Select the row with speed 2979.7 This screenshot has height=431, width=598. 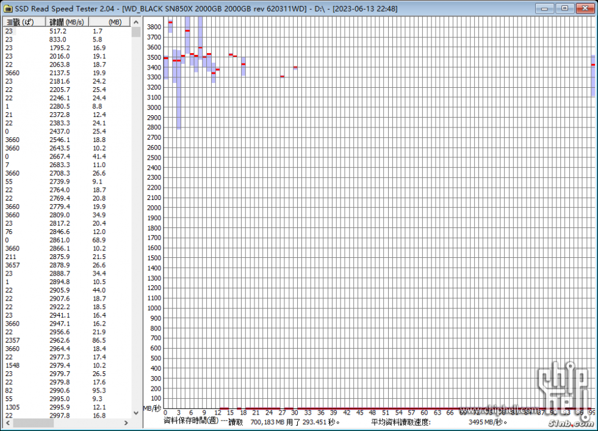(67, 374)
